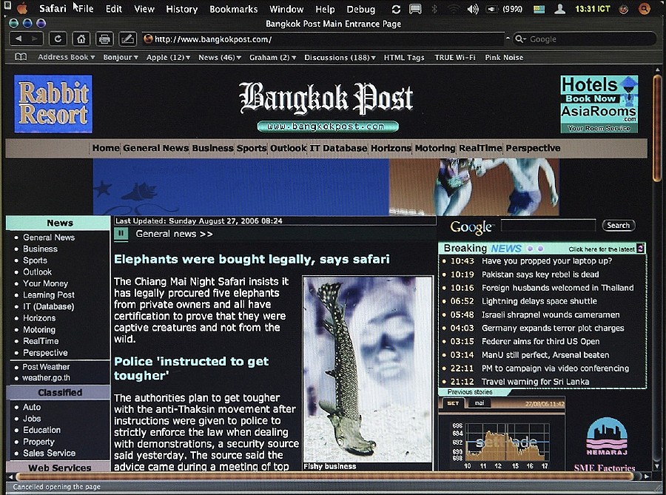The height and width of the screenshot is (495, 666).
Task: Click the site favicon in the address bar
Action: tap(148, 39)
